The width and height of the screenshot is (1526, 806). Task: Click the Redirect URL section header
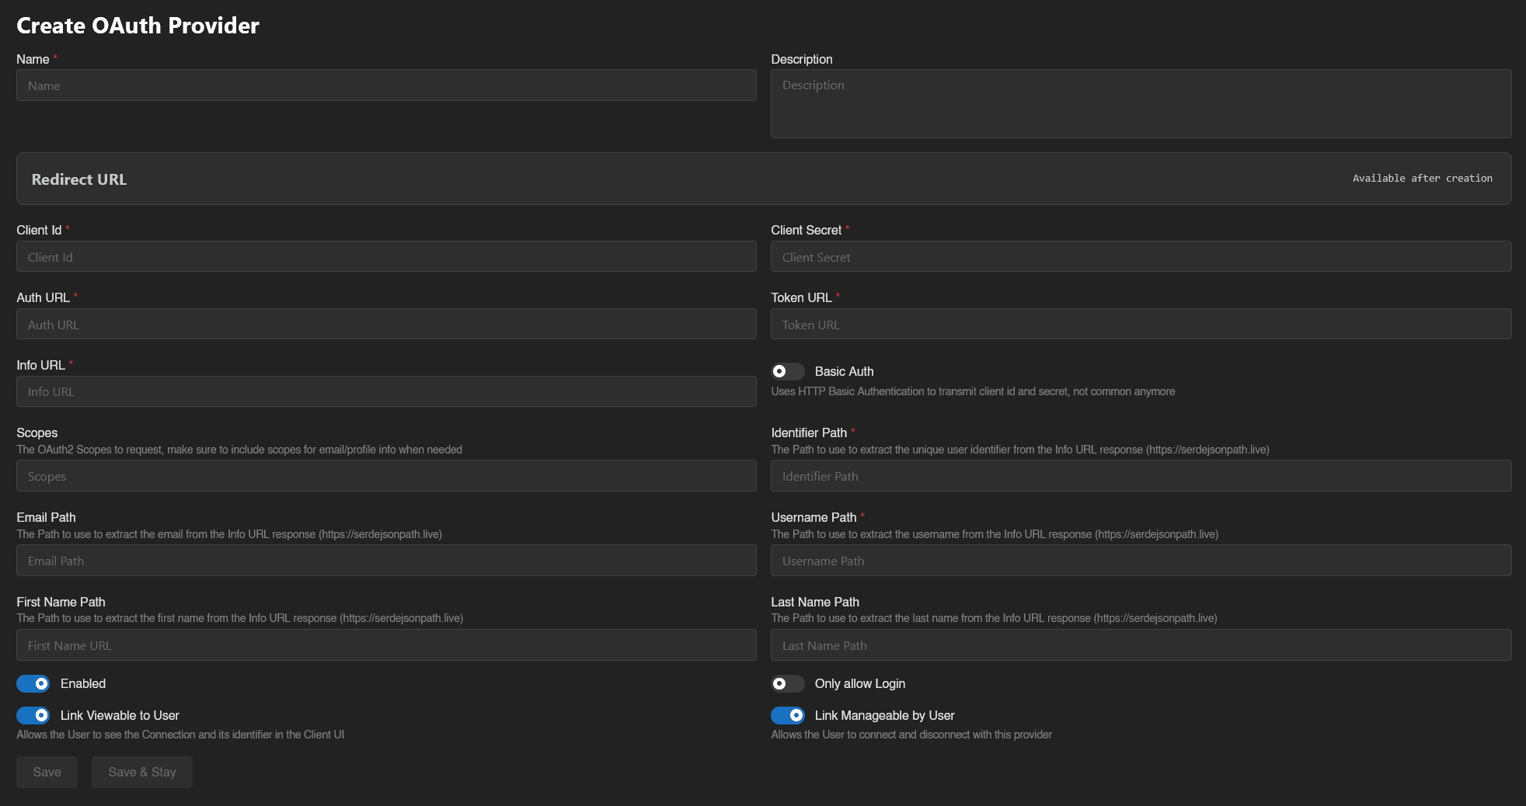78,179
